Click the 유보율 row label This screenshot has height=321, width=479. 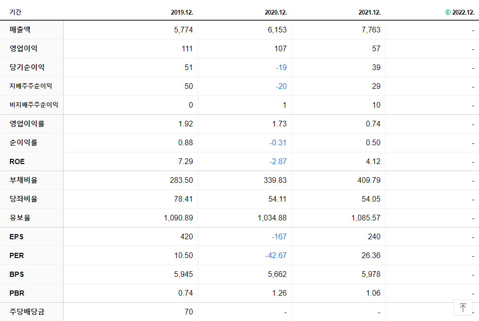click(x=20, y=218)
